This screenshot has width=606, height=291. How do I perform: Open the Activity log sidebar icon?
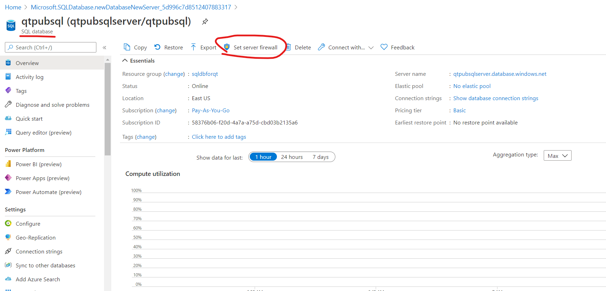click(x=8, y=76)
